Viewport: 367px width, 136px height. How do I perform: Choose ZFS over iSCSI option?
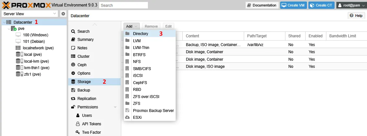[150, 96]
